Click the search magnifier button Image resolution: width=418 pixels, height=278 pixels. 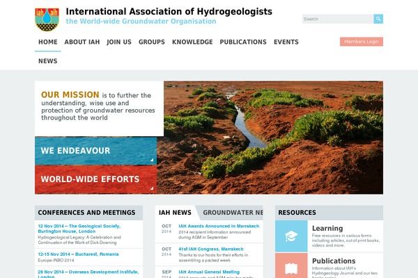pos(378,19)
